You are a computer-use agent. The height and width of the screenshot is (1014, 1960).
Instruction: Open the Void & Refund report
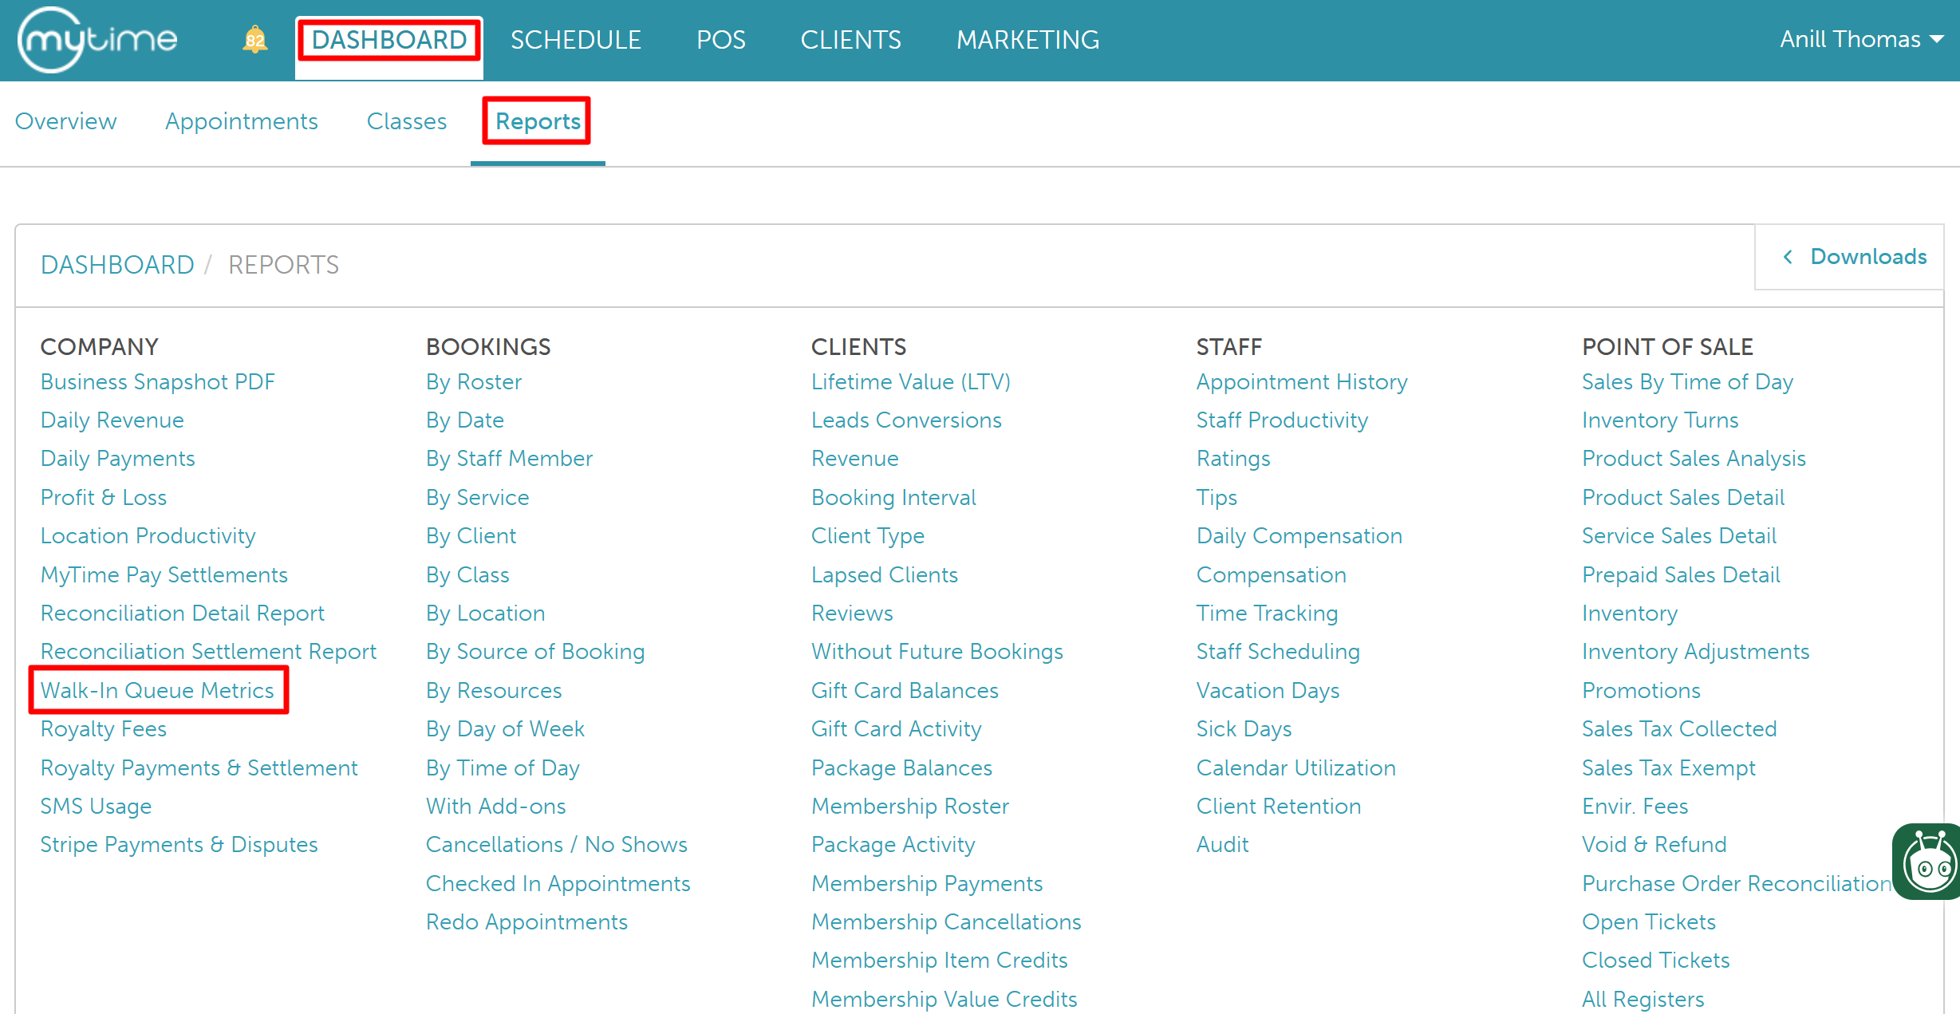click(x=1654, y=845)
